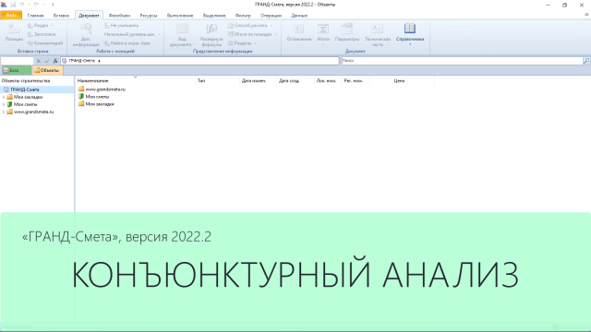Open the Справочники reference books icon
Image resolution: width=591 pixels, height=332 pixels.
tap(410, 29)
